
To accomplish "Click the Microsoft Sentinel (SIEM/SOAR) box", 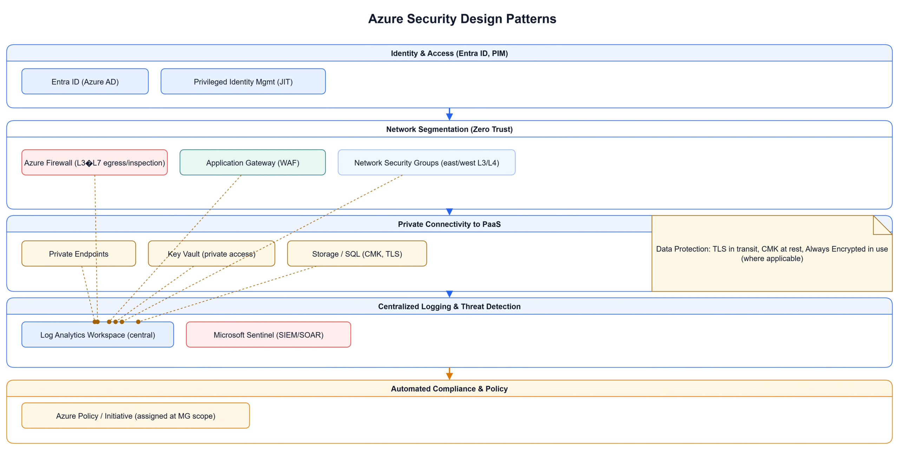I will pyautogui.click(x=268, y=334).
